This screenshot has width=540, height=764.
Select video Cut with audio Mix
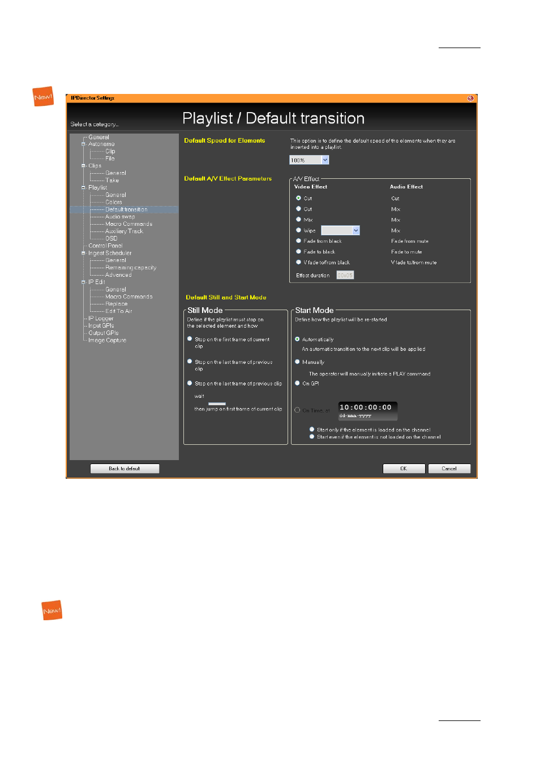click(298, 209)
